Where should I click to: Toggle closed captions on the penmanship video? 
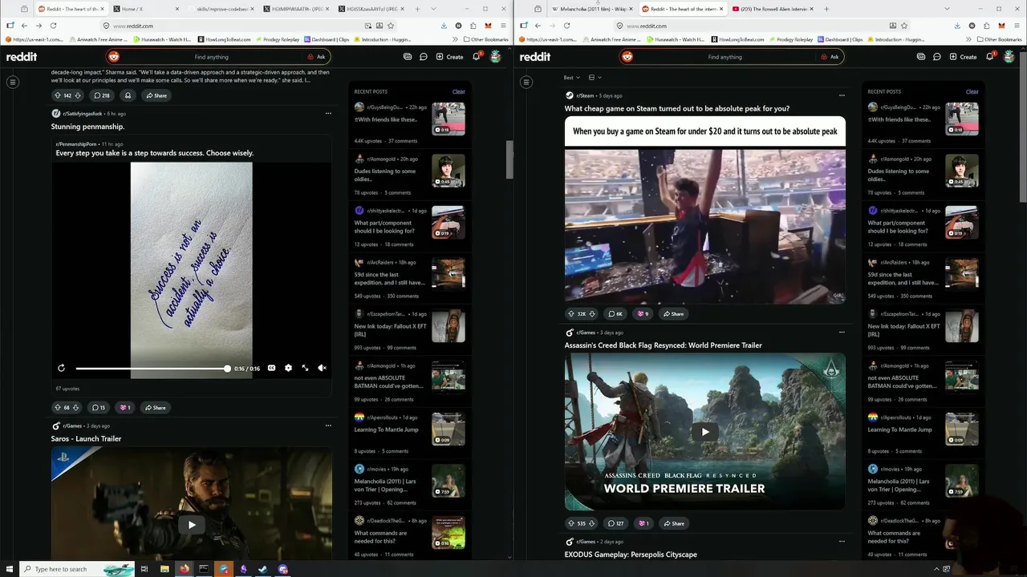point(271,368)
